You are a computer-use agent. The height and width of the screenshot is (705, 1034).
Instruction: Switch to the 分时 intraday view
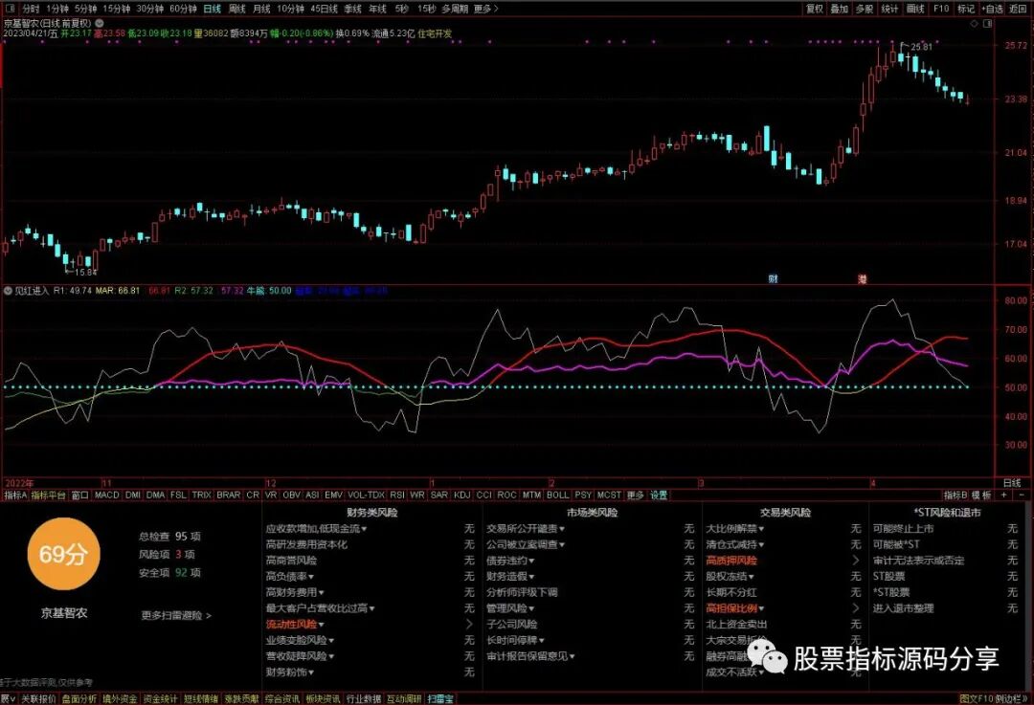(x=31, y=9)
